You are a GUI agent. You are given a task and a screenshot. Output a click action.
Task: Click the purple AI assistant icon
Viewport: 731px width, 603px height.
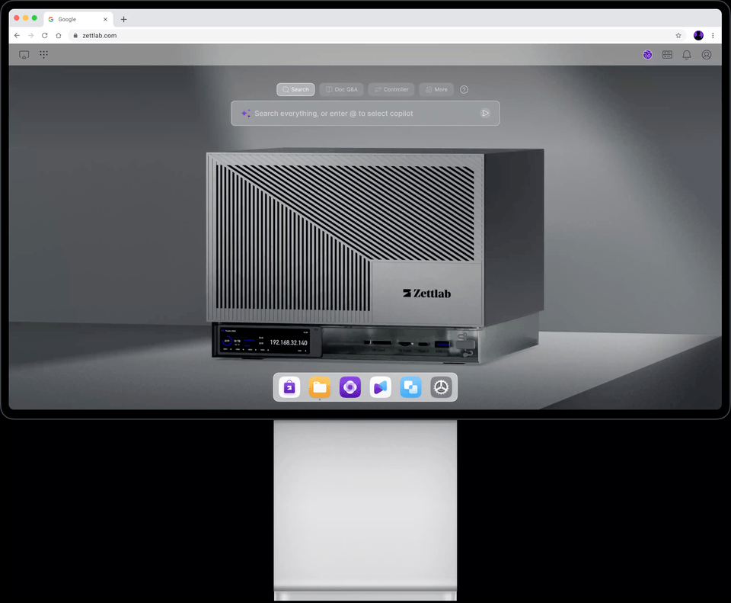coord(647,55)
